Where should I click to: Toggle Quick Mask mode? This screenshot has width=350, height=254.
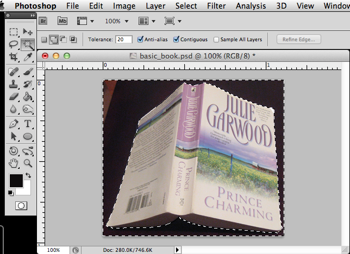pos(21,206)
